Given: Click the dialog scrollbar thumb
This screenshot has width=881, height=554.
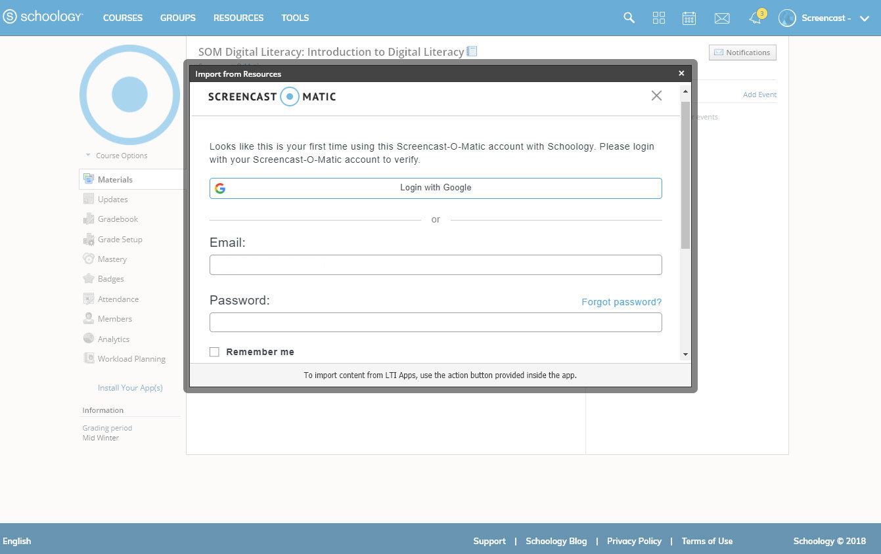Looking at the screenshot, I should pyautogui.click(x=685, y=175).
